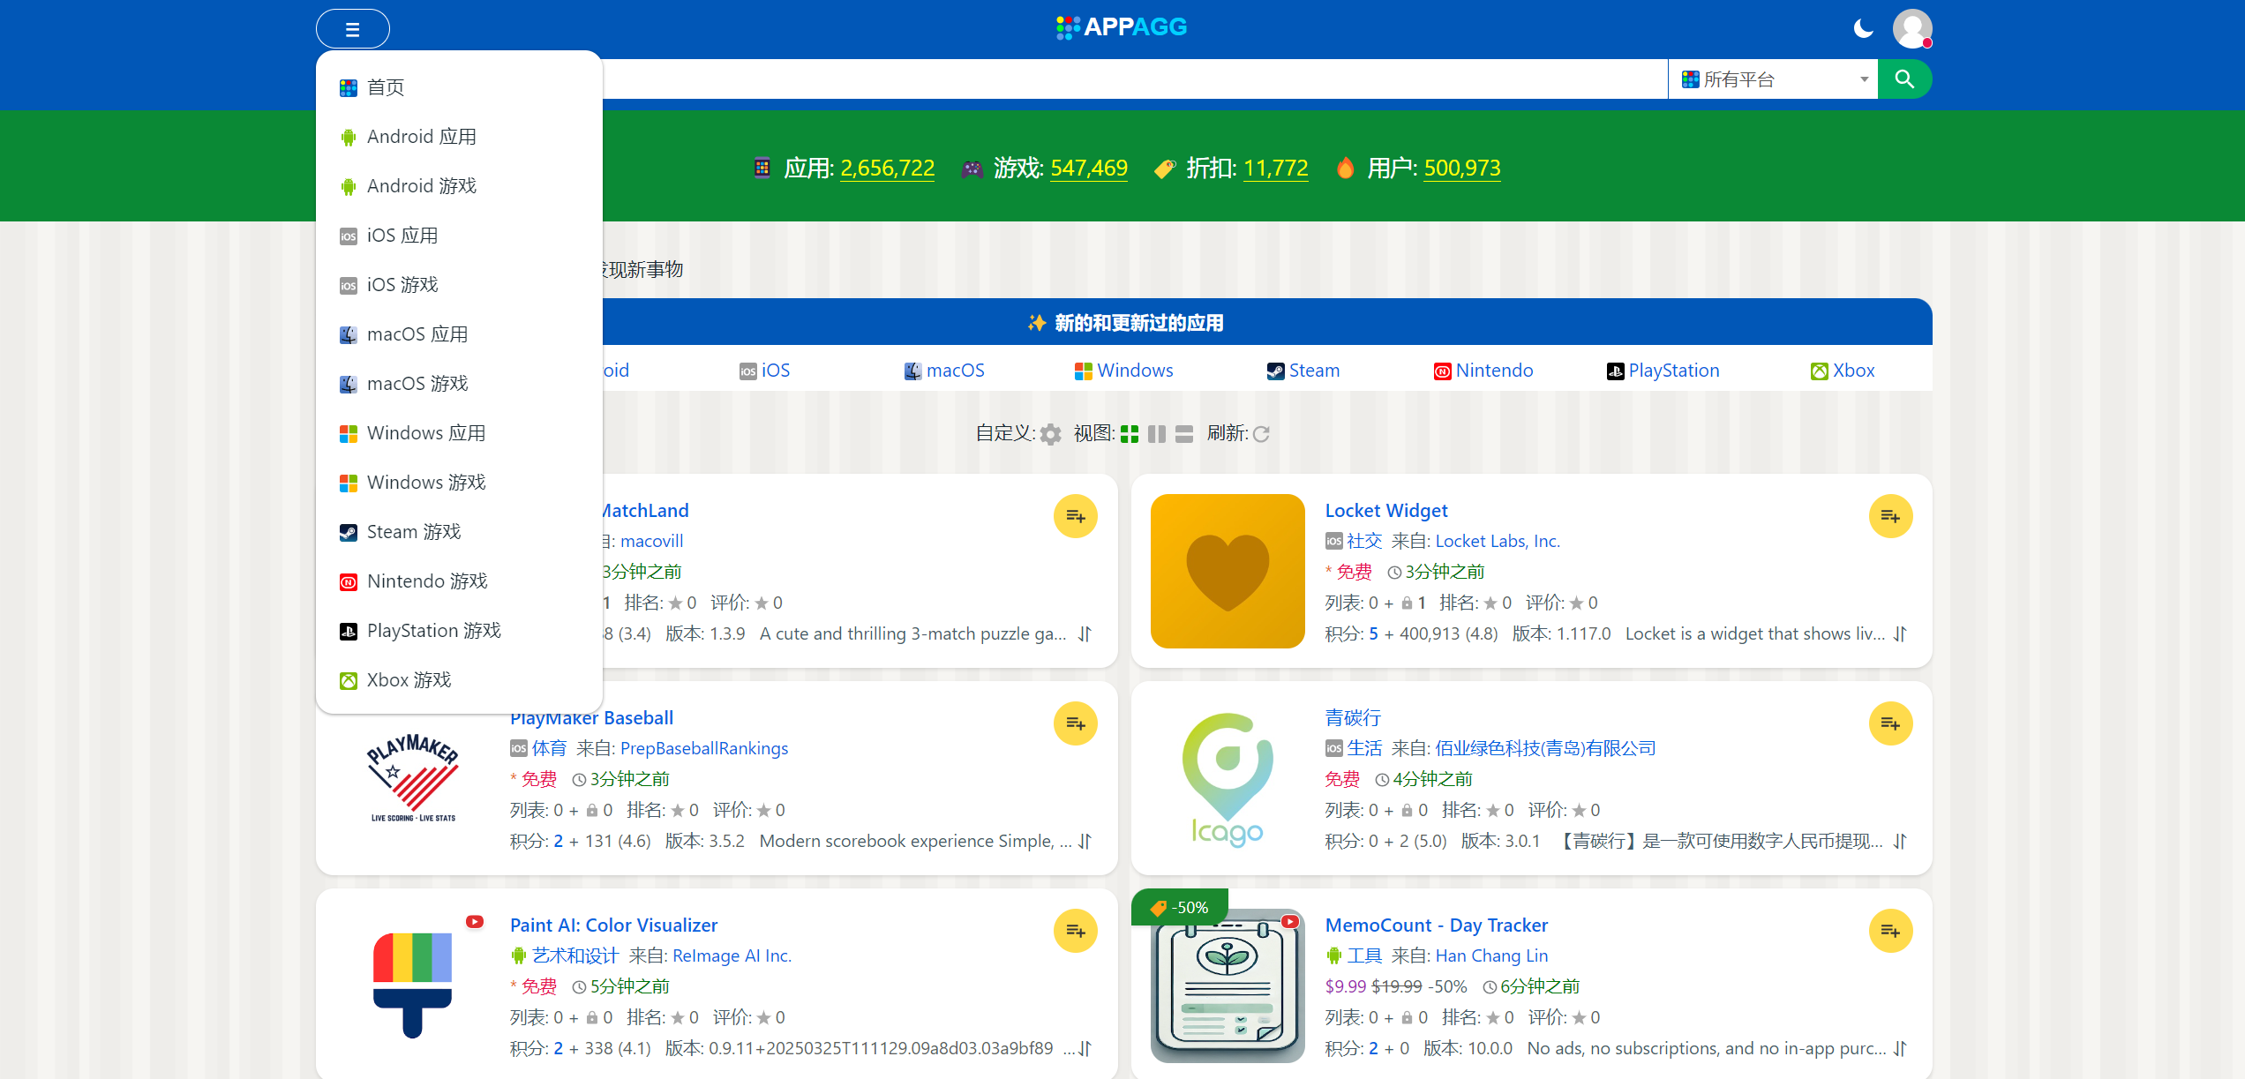This screenshot has height=1079, width=2245.
Task: Switch to the Nintendo platform tab
Action: click(1483, 370)
